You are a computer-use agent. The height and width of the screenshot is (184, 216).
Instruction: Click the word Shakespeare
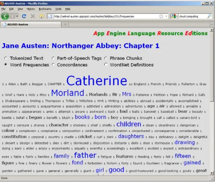pyautogui.click(x=15, y=101)
